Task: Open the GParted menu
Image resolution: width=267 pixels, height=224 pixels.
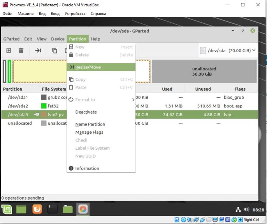Action: coord(11,39)
